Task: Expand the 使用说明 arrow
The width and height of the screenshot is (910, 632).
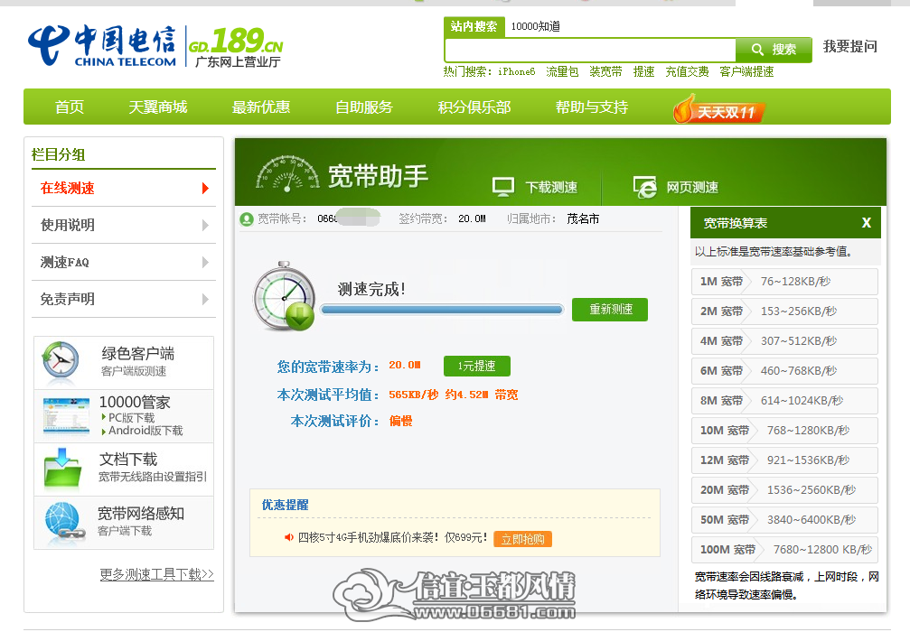Action: [205, 225]
